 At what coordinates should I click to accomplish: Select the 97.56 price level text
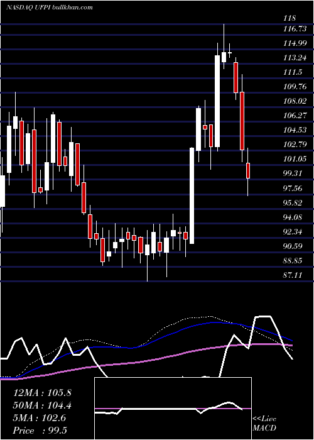point(293,188)
